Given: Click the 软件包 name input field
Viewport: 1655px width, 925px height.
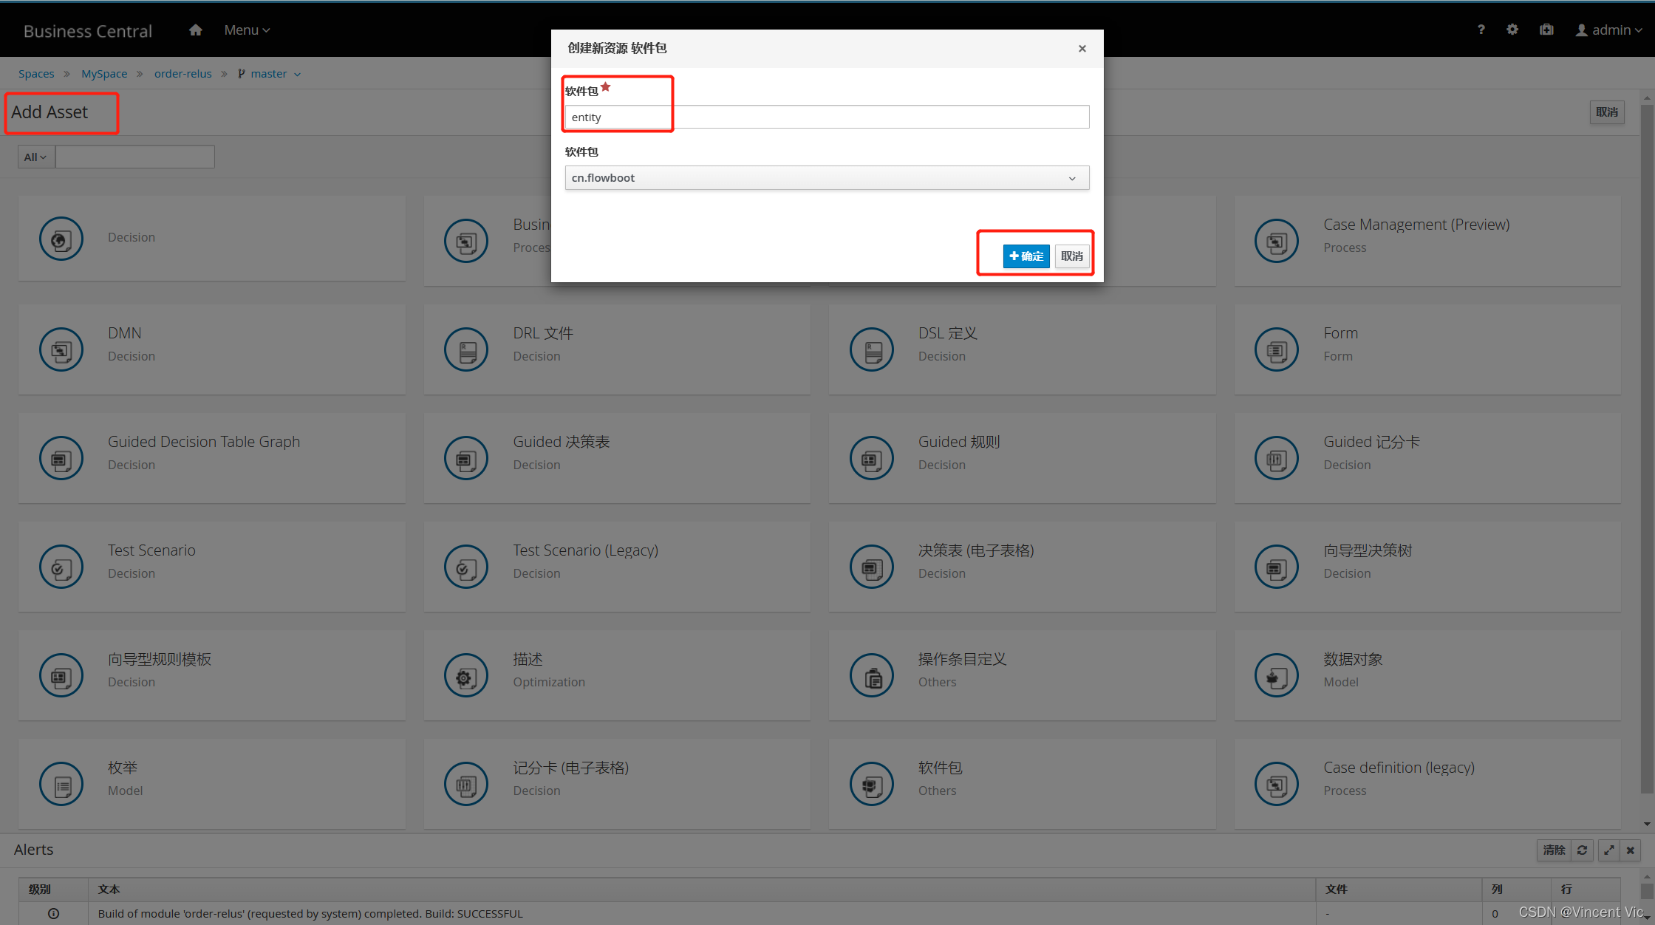Looking at the screenshot, I should 826,117.
